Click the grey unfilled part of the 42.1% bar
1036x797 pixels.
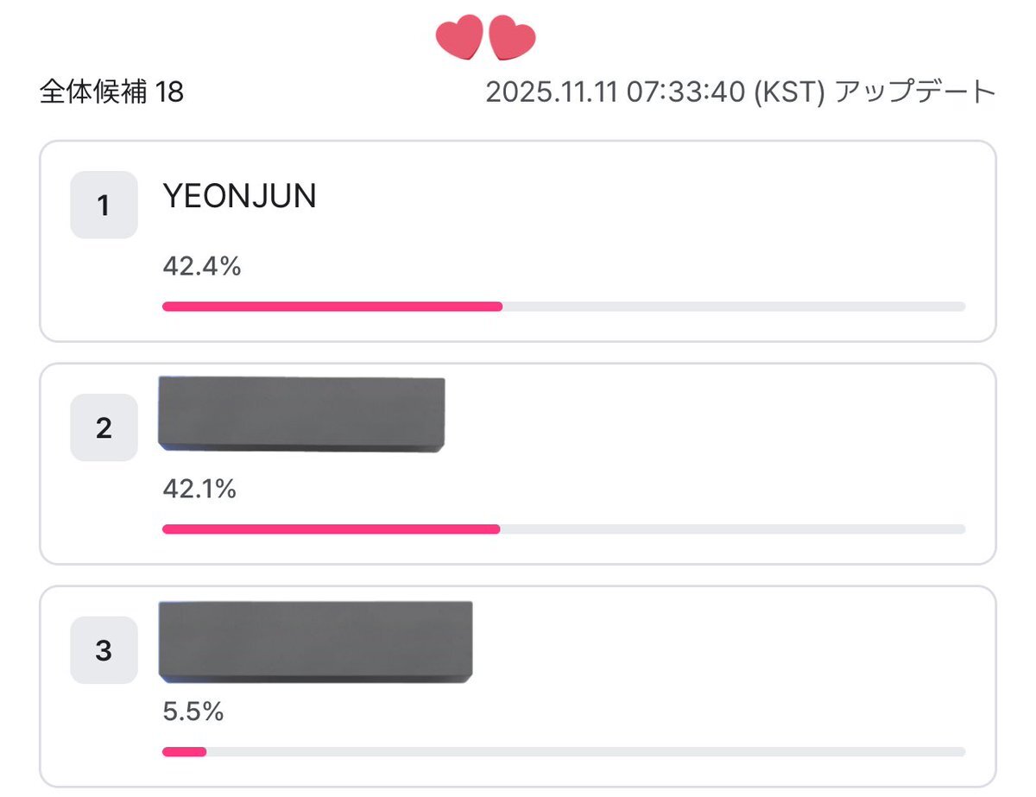(732, 528)
